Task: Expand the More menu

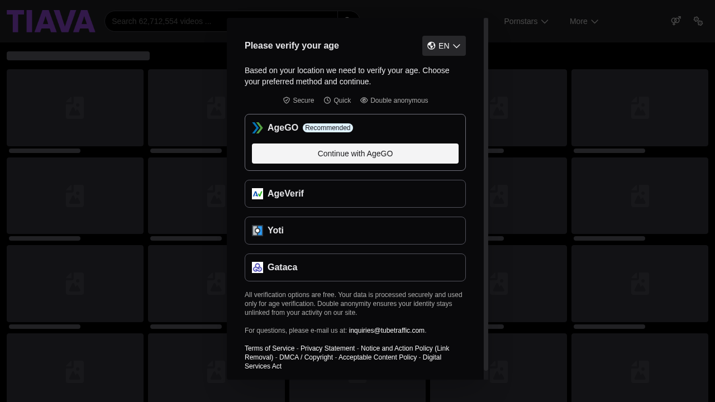Action: 584,21
